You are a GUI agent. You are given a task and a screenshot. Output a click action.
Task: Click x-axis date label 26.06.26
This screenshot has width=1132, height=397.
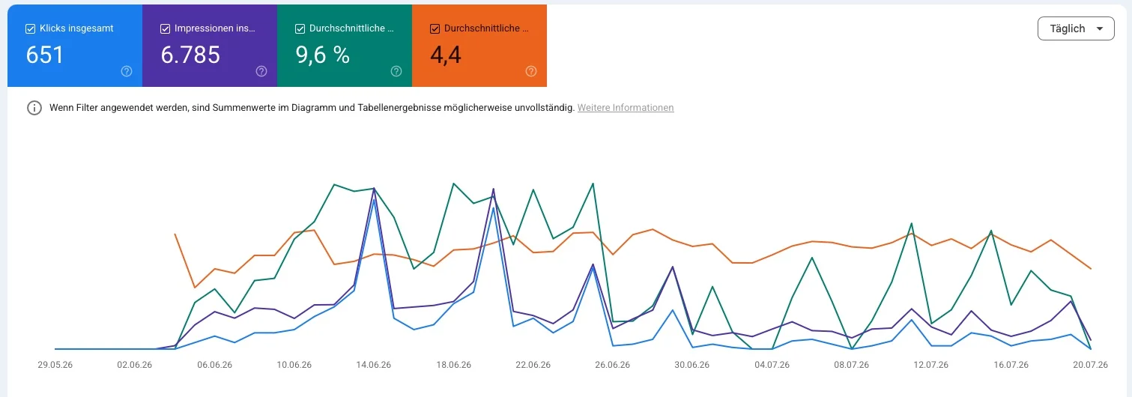(x=613, y=365)
